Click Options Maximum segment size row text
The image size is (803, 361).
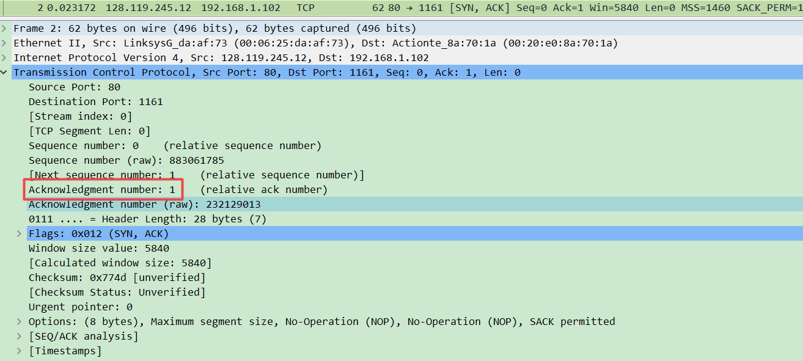[x=322, y=322]
